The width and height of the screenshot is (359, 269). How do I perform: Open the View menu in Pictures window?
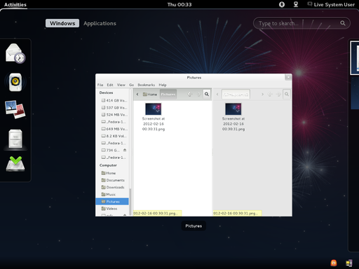(121, 85)
